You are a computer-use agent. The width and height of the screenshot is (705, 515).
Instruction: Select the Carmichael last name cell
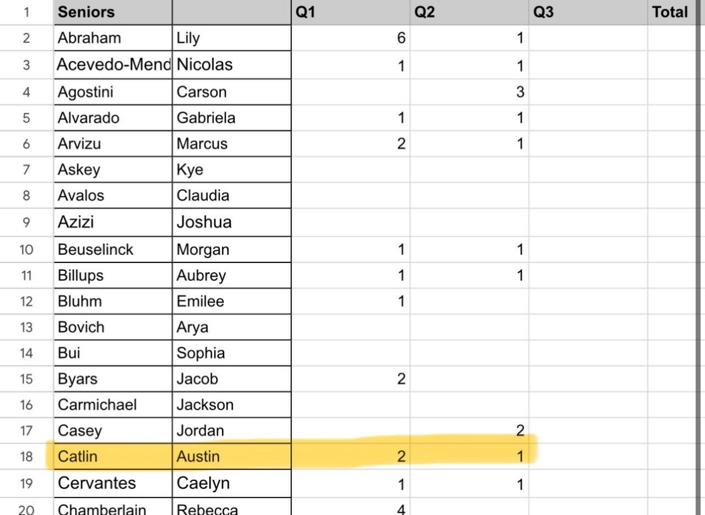point(112,405)
